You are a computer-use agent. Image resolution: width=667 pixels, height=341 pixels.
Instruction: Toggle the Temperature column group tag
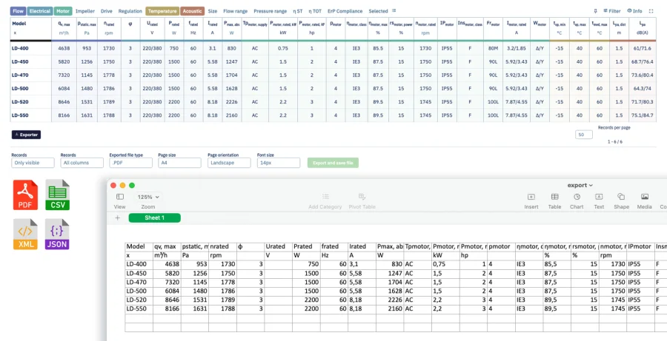point(162,11)
